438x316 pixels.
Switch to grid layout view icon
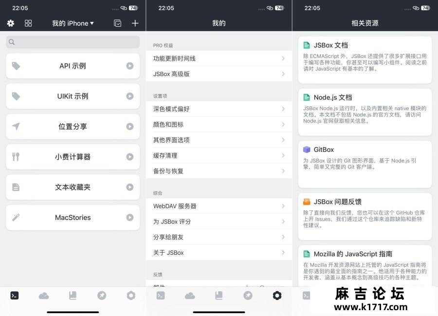(x=28, y=23)
